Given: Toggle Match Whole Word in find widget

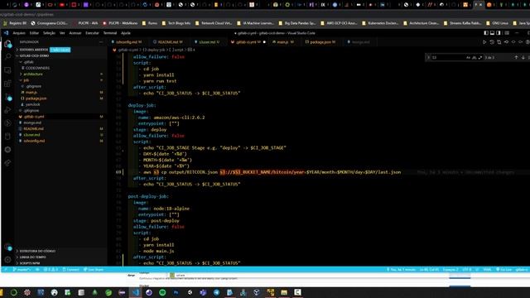Looking at the screenshot, I should pos(475,57).
